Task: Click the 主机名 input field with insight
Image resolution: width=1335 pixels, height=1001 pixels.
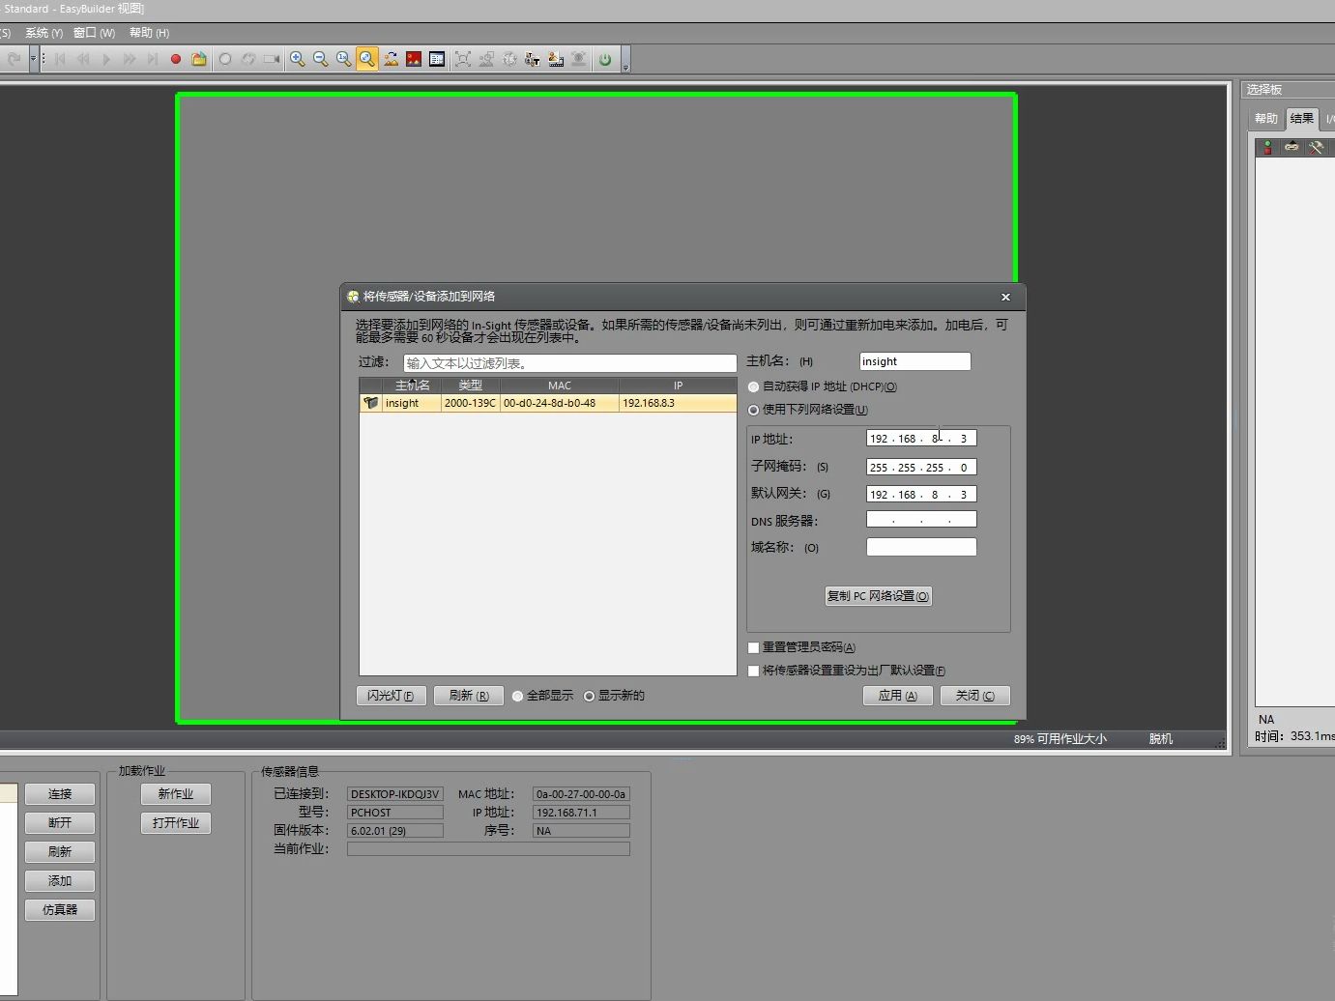Action: 914,361
